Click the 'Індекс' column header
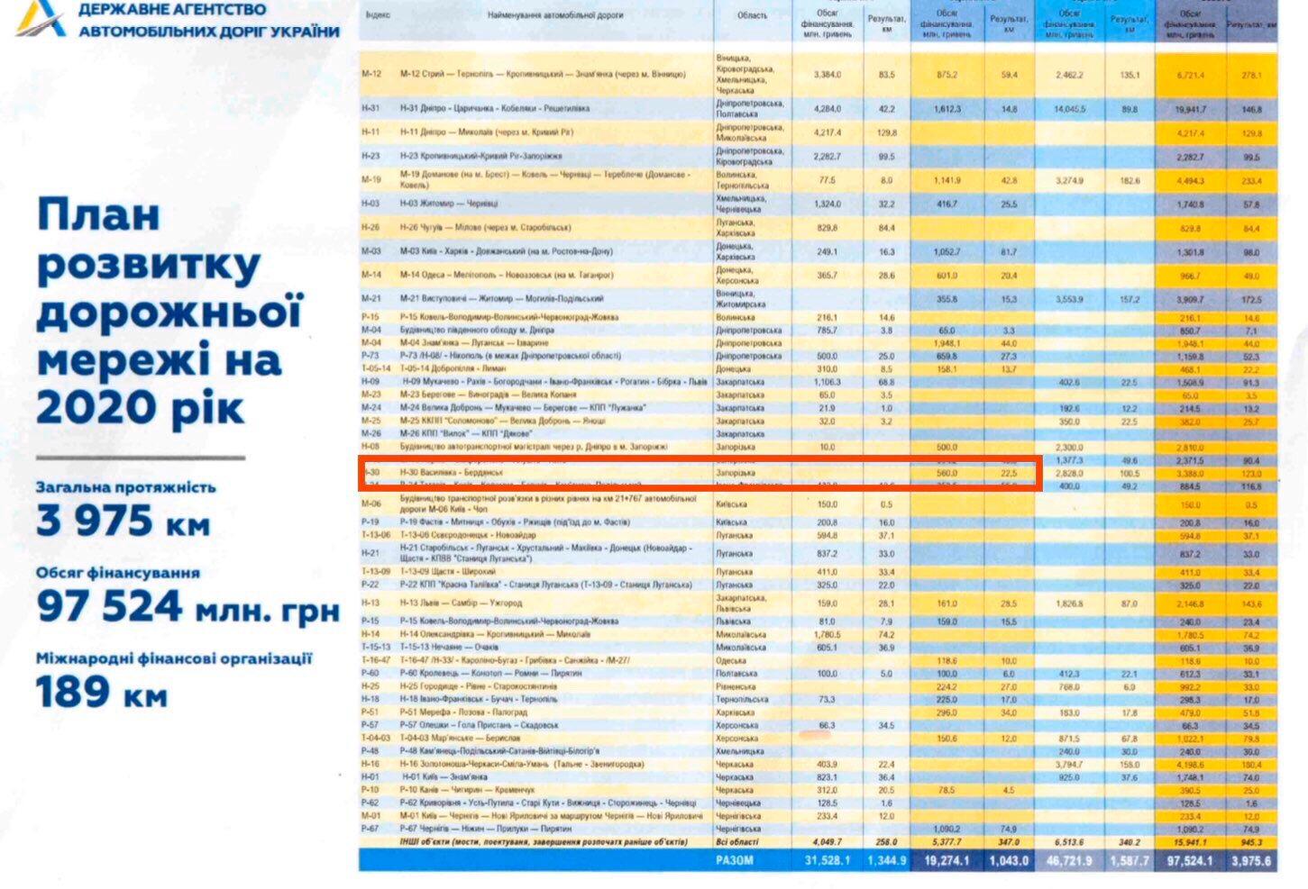Image resolution: width=1308 pixels, height=889 pixels. tap(378, 16)
